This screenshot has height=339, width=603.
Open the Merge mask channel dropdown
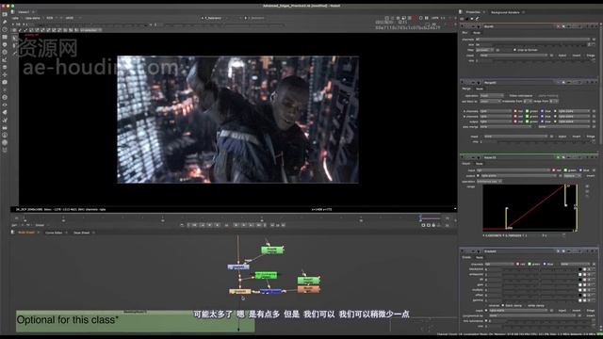515,137
